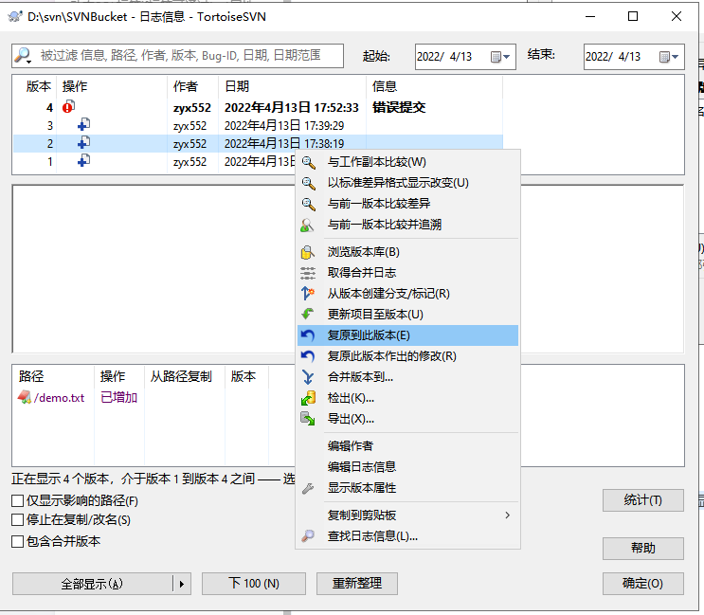Click the magnifier icon for 与前一版本比较差异
The height and width of the screenshot is (615, 704).
[x=308, y=204]
